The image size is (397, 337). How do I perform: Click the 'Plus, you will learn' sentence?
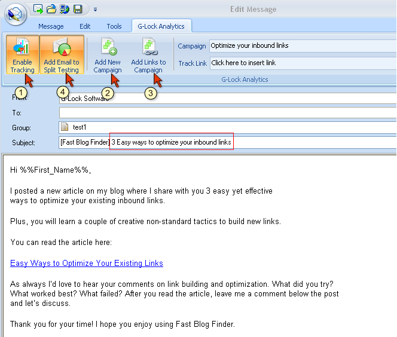(x=145, y=221)
